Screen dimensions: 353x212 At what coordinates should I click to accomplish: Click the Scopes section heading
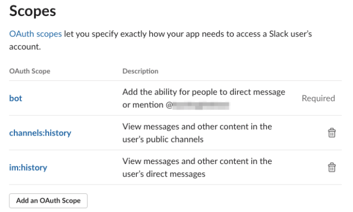point(33,11)
